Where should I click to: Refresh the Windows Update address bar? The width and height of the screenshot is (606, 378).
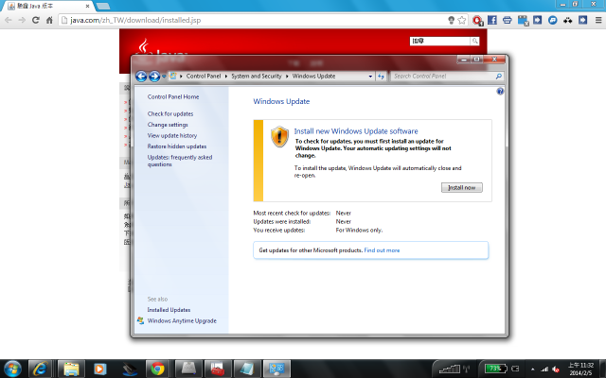(x=381, y=77)
